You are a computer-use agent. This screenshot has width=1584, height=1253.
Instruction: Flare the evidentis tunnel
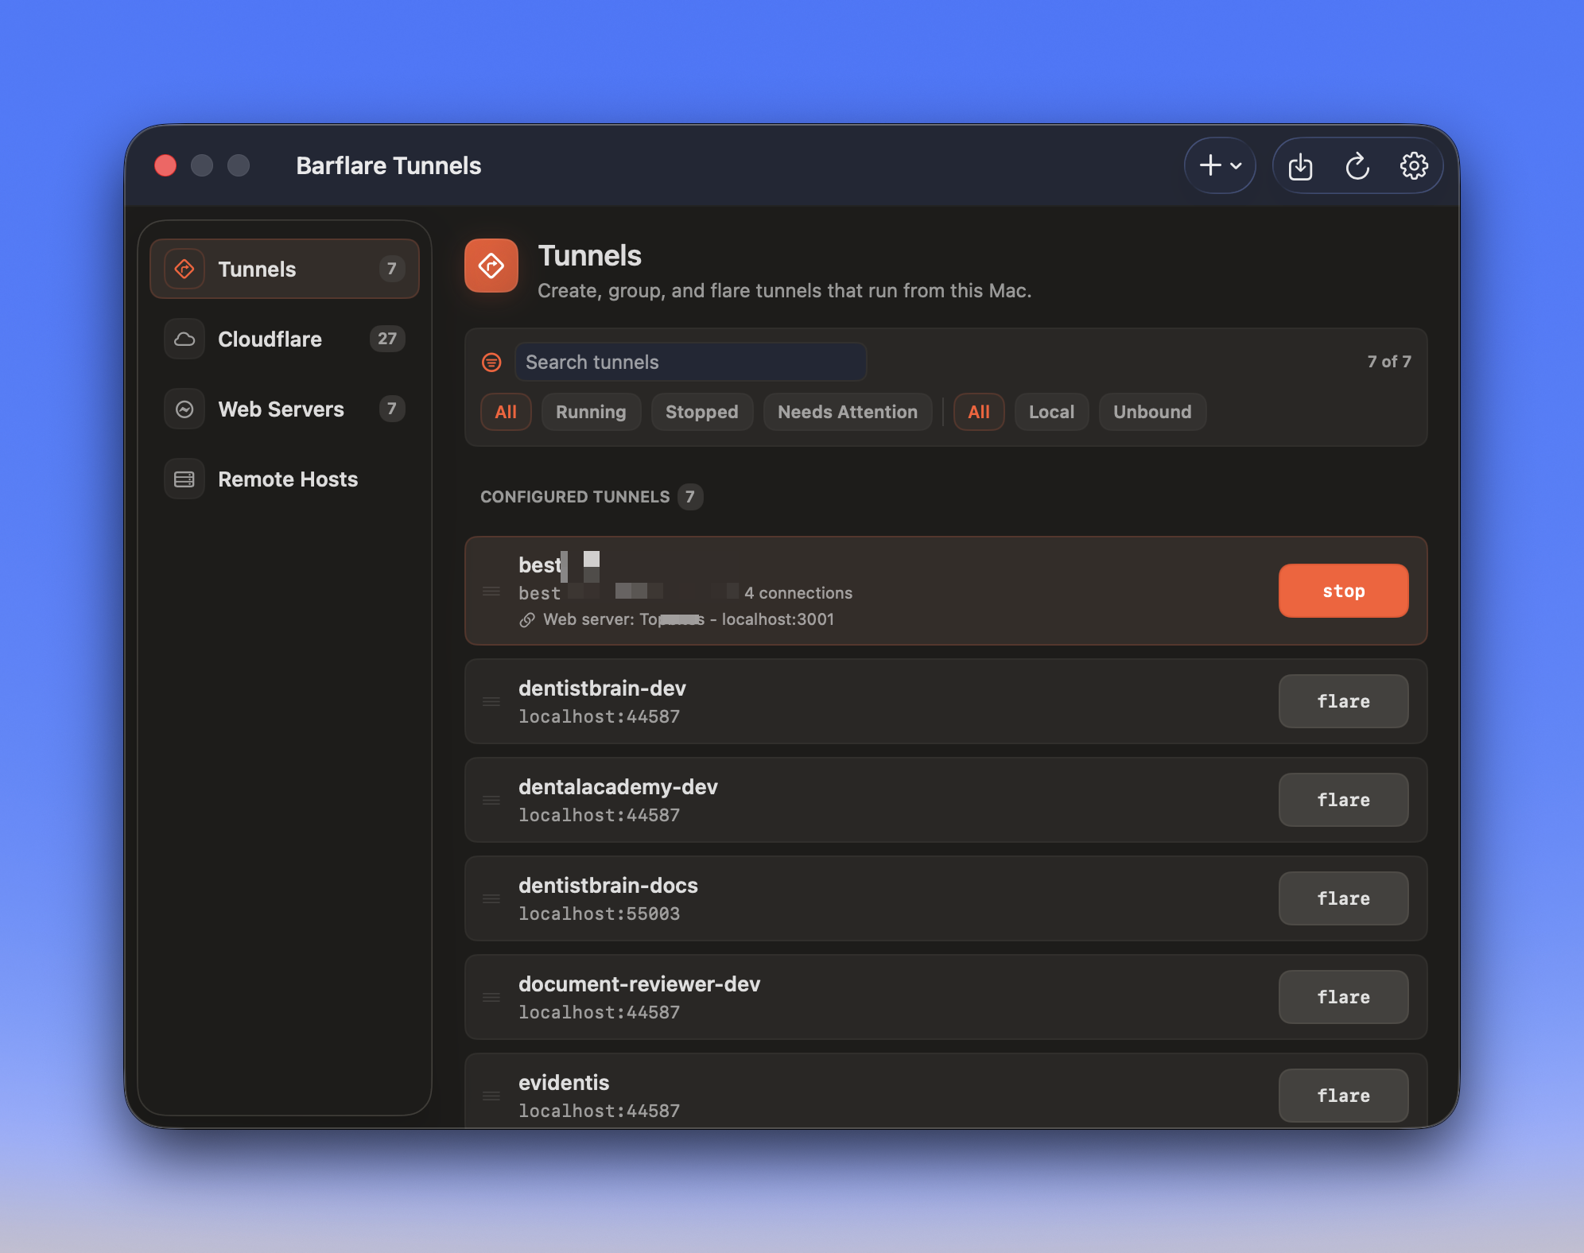pos(1343,1096)
